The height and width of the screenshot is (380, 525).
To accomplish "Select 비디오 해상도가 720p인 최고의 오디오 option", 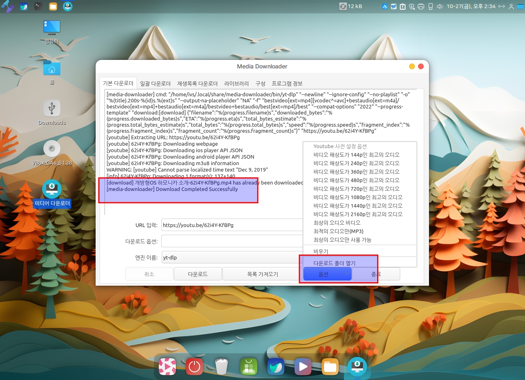I will (x=356, y=189).
